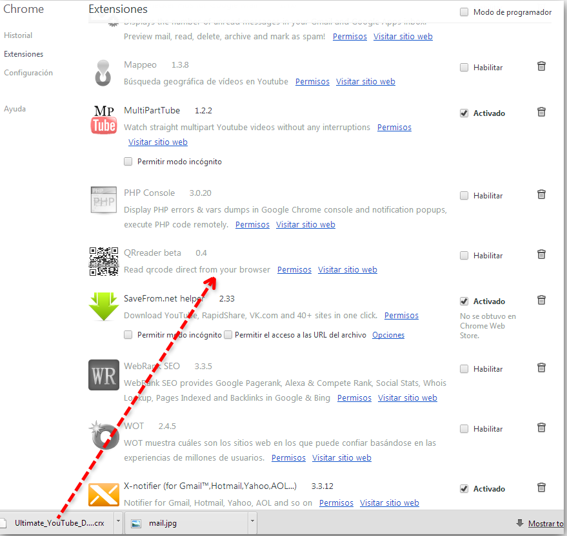The image size is (567, 536).
Task: Click the WebRank SEO WR icon
Action: 104,375
